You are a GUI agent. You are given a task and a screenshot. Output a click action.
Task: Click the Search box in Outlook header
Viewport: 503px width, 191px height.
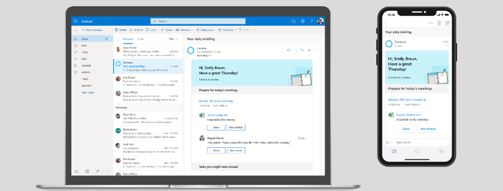(x=198, y=21)
